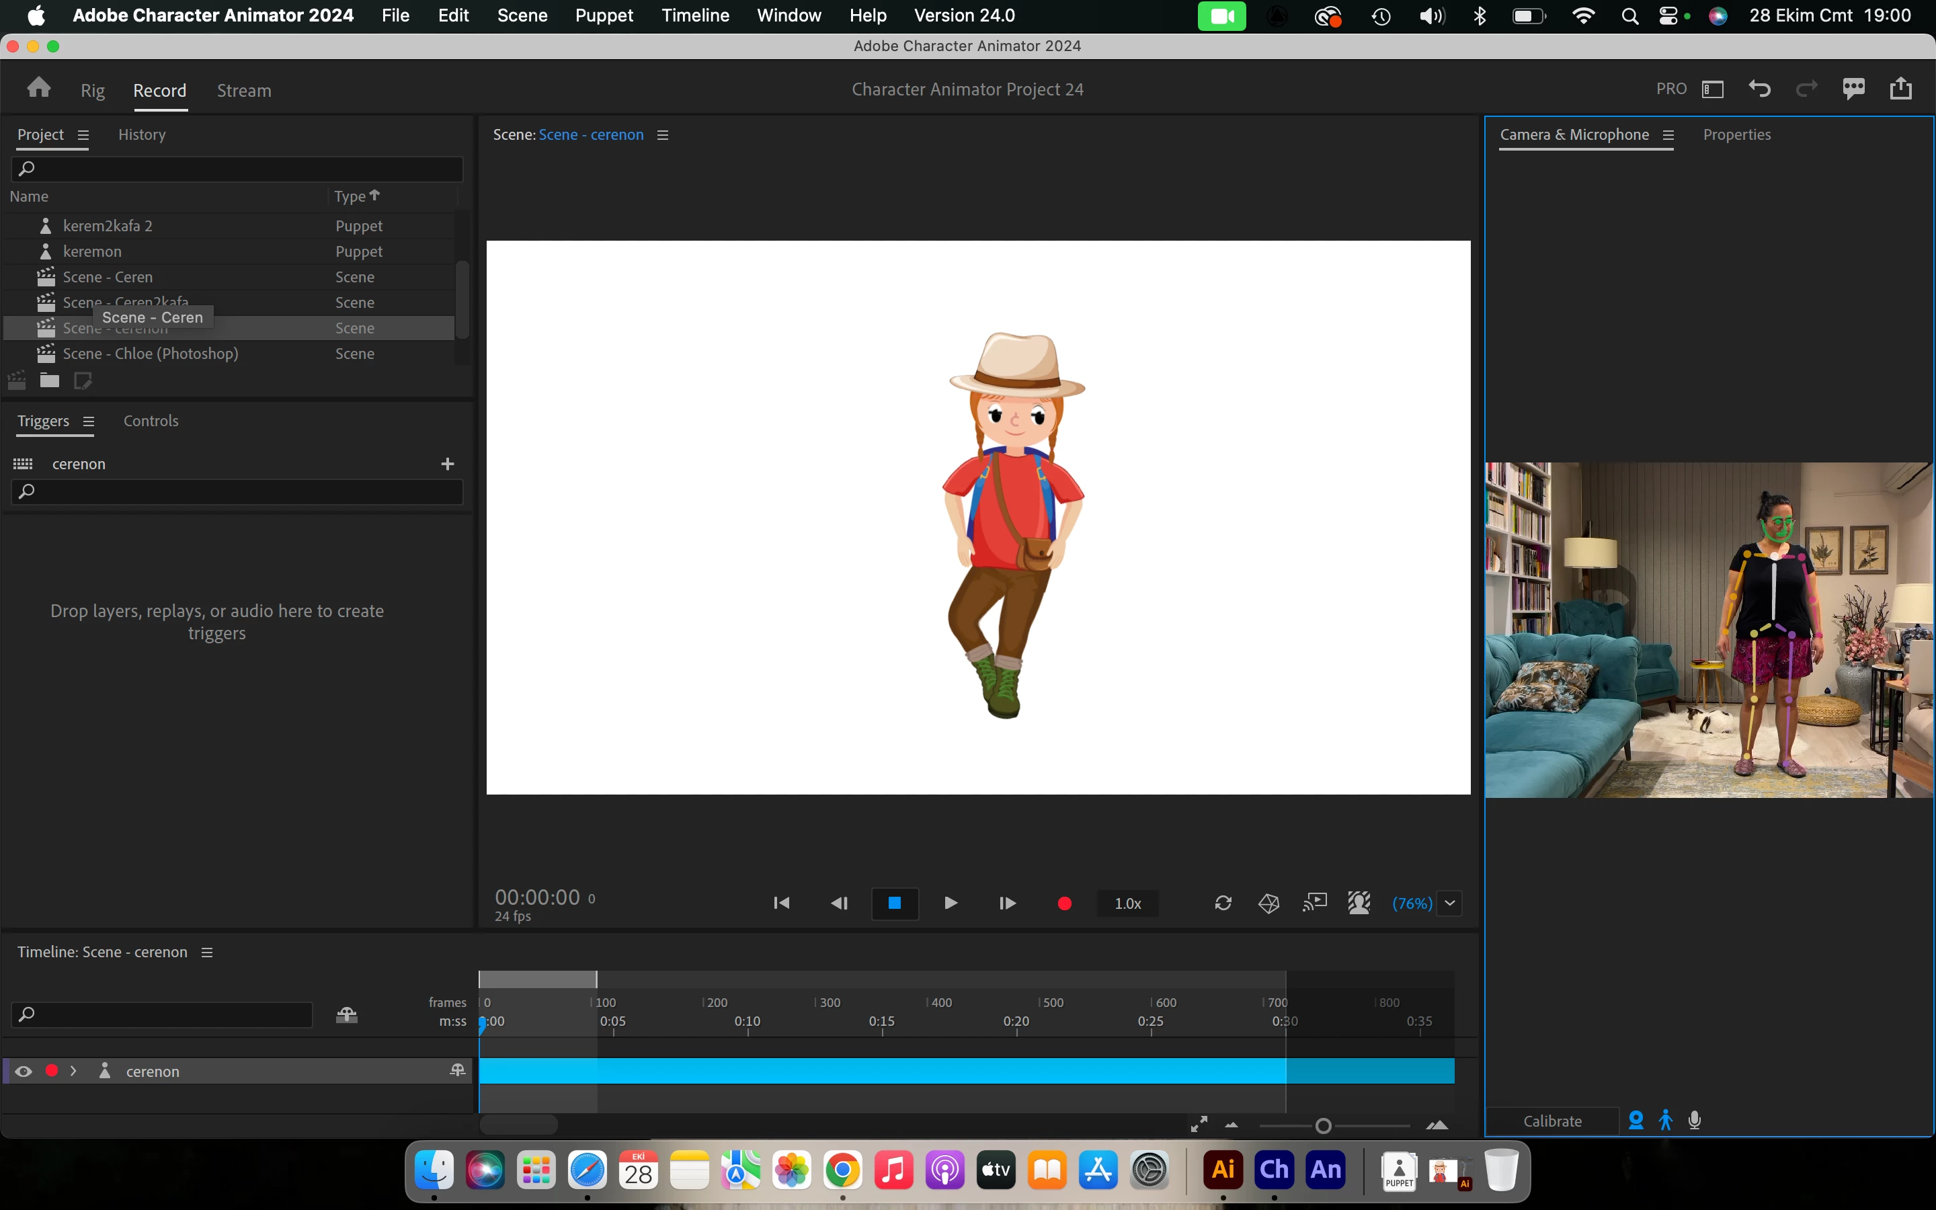Expand the cerenon track chevron

click(x=73, y=1071)
